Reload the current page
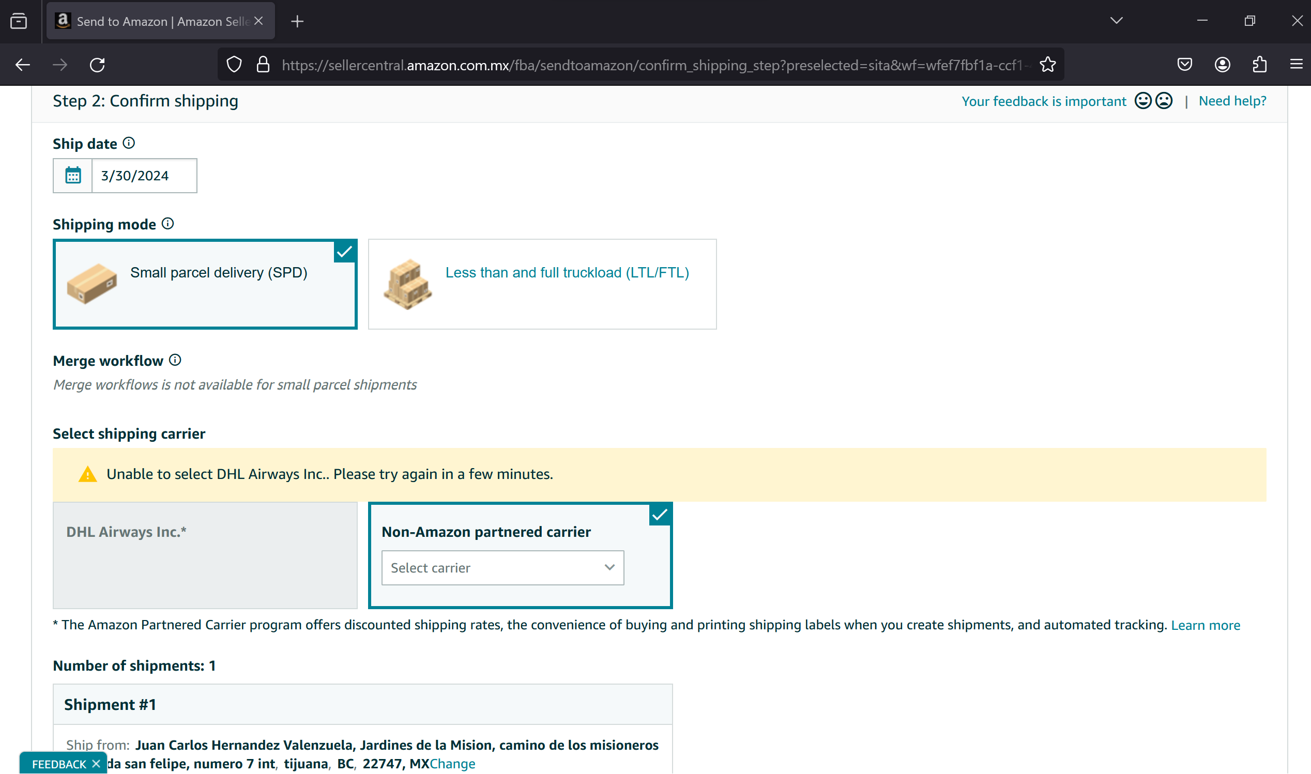Image resolution: width=1311 pixels, height=774 pixels. [98, 65]
